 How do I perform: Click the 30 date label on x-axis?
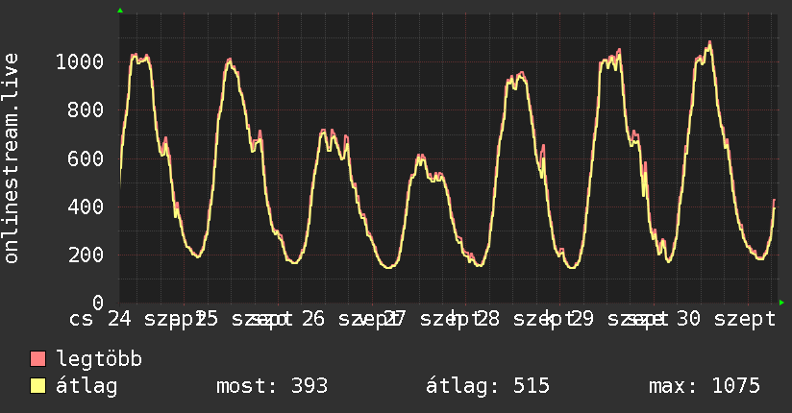coord(688,319)
